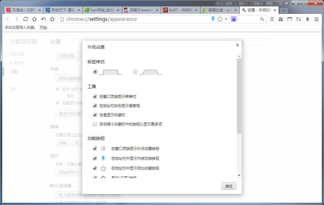
Task: Open the three-line main menu
Action: (316, 19)
